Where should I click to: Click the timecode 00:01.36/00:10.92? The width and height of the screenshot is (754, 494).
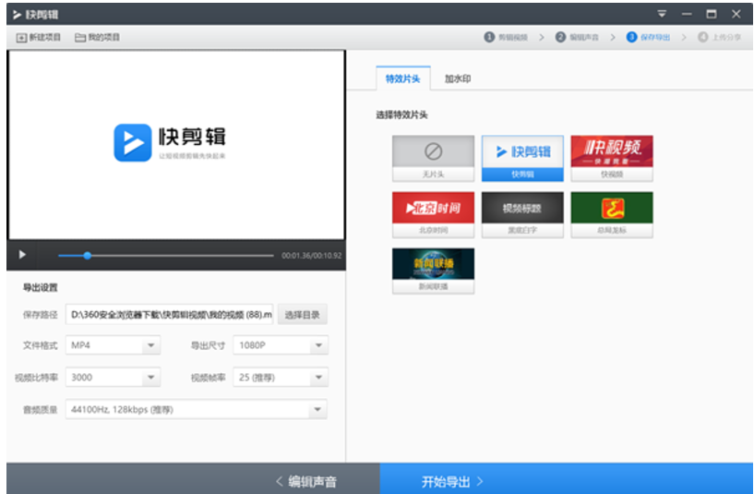pyautogui.click(x=312, y=256)
